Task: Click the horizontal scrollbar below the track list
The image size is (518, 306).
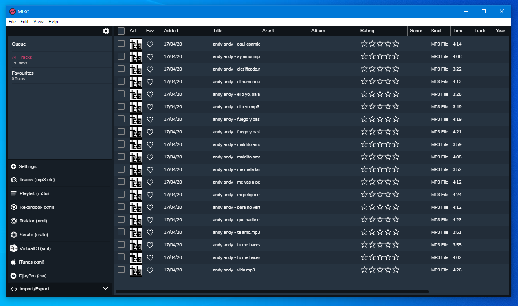Action: [272, 291]
